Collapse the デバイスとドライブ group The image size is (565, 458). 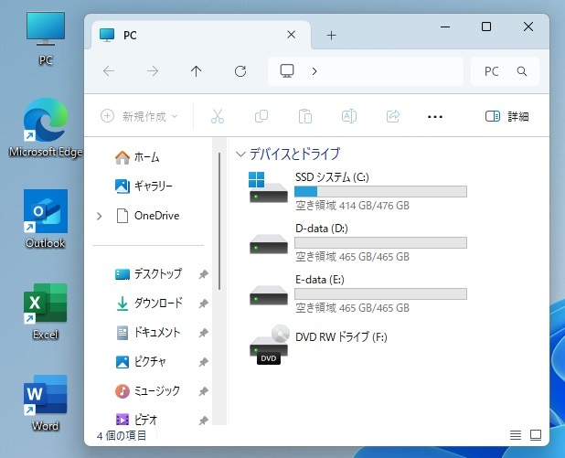coord(240,154)
